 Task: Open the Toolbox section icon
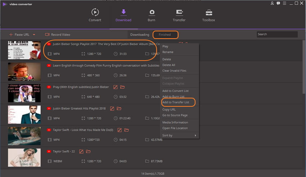pyautogui.click(x=208, y=12)
